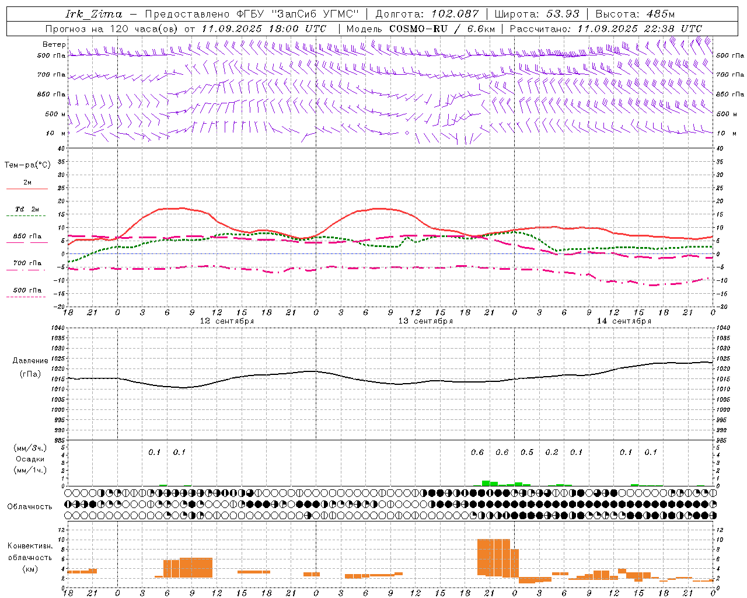This screenshot has width=747, height=598.
Task: Click the "Осадки" precipitation label
Action: 30,459
